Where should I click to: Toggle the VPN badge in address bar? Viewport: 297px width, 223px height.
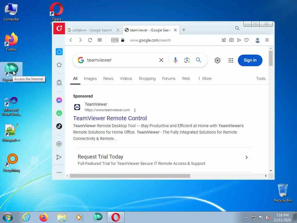pyautogui.click(x=115, y=40)
